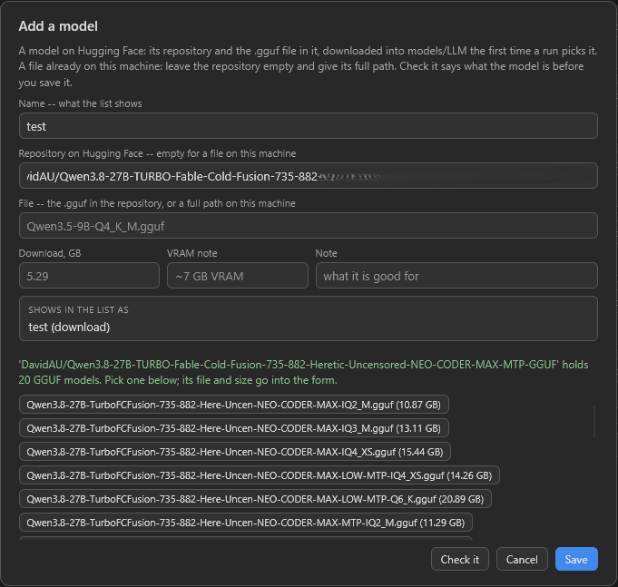Click the model list scrollbar
The height and width of the screenshot is (587, 618).
point(594,422)
